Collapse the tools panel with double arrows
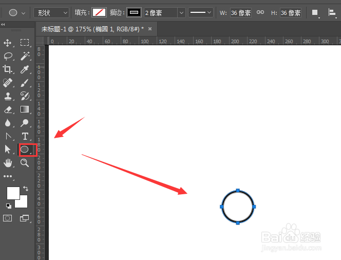Viewport: 341px width, 260px height. [3, 24]
